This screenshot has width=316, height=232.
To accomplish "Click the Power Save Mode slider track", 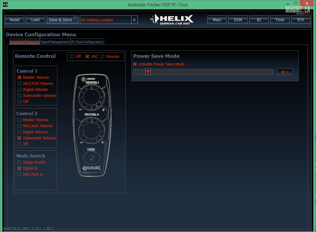I will [203, 72].
